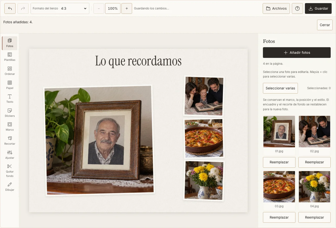Click the '4 en la página.' text

273,64
